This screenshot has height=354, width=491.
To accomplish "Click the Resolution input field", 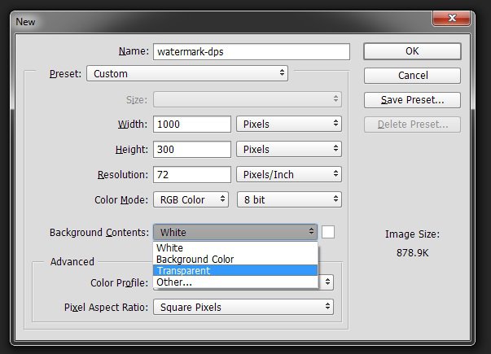I will [191, 175].
